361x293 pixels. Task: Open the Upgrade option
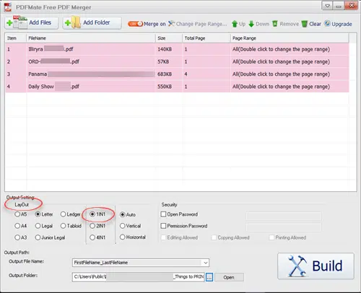(x=338, y=24)
